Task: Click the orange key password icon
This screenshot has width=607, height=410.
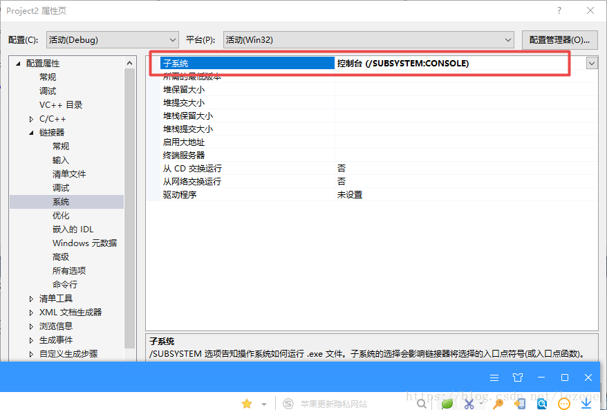Action: pos(497,404)
